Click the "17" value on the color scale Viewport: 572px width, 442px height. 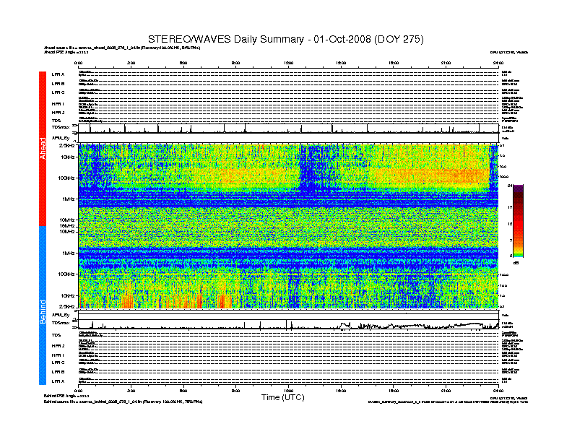click(510, 207)
